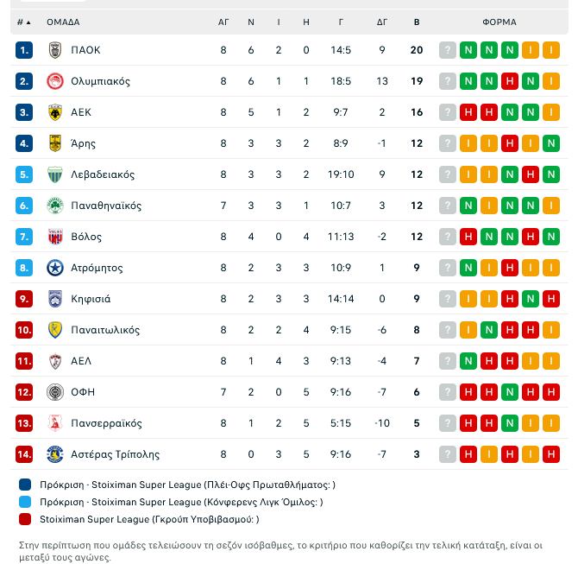This screenshot has width=578, height=564.
Task: Open the Λεβαδειακός team link
Action: (x=103, y=174)
